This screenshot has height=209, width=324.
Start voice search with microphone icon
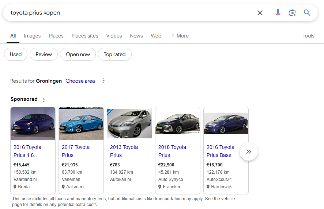coord(278,13)
